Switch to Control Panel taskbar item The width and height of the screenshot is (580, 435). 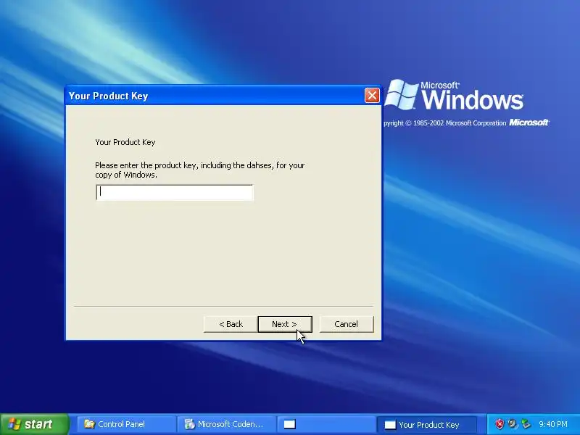click(125, 424)
